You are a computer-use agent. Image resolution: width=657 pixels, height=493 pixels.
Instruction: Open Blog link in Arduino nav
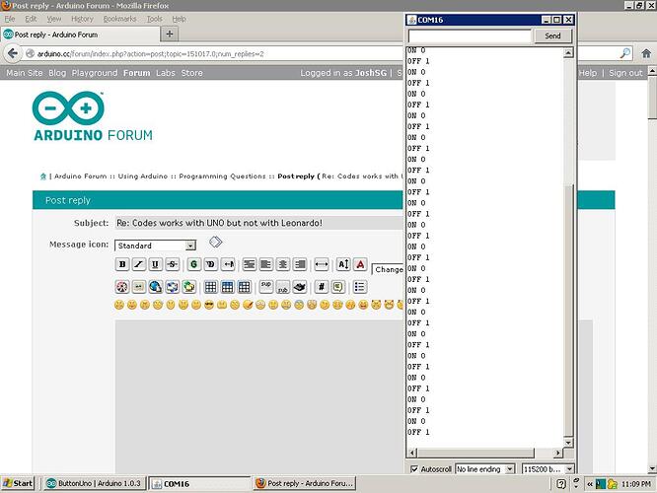click(x=57, y=73)
